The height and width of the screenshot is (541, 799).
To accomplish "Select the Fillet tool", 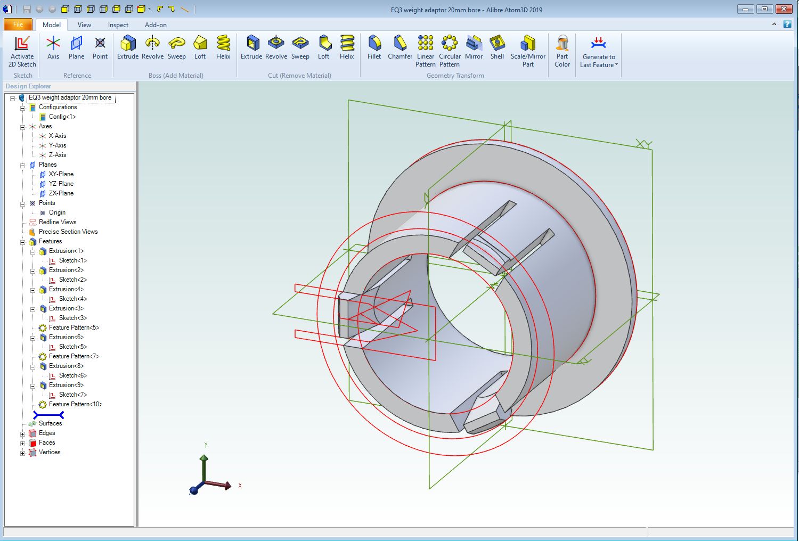I will 374,48.
